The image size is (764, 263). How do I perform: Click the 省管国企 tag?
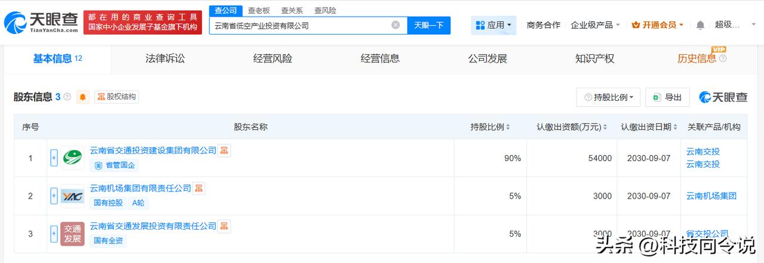click(115, 165)
